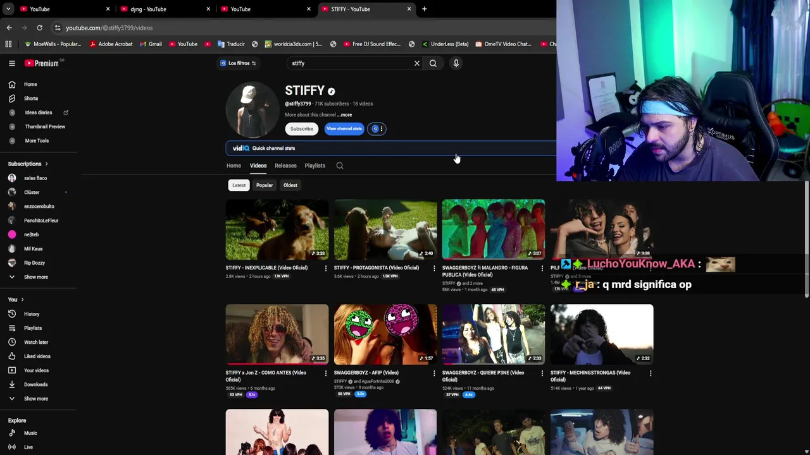Expand channel description with '...more'

[x=344, y=115]
